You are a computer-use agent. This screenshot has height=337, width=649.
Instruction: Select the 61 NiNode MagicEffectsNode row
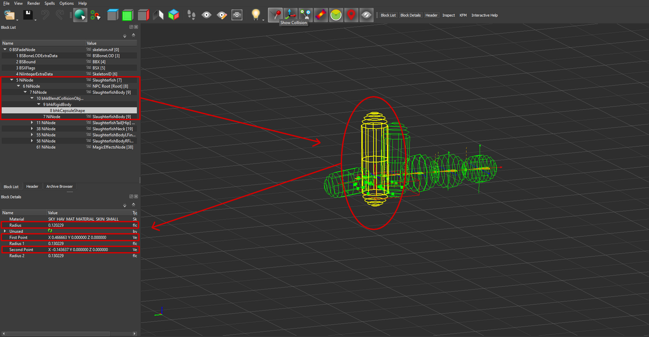[x=69, y=147]
